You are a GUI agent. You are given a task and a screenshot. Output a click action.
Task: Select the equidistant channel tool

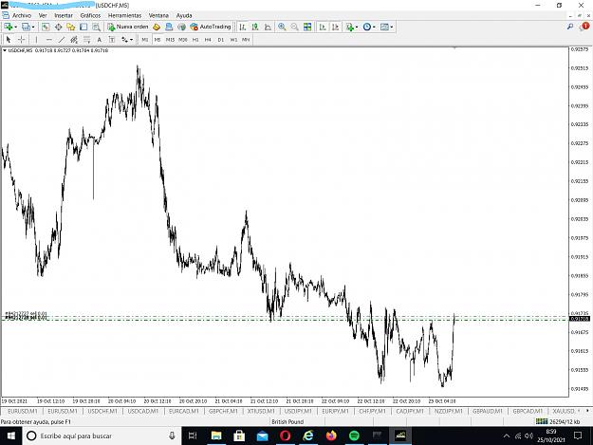click(74, 39)
